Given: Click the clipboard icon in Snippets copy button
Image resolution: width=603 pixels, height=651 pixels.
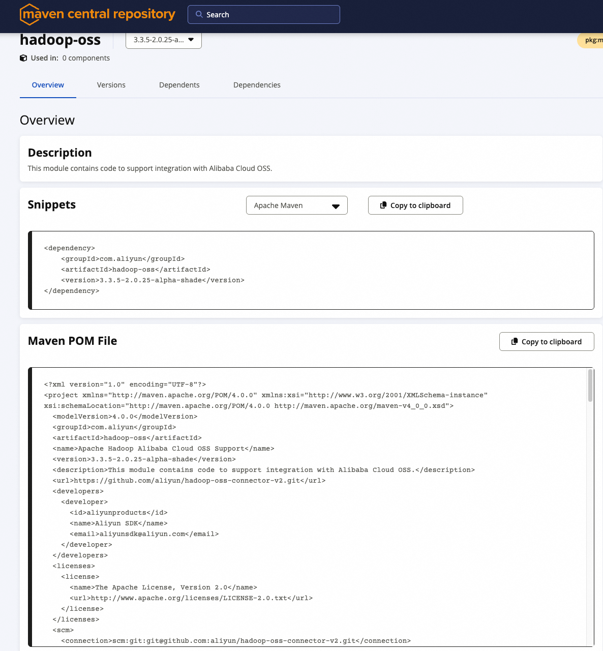Looking at the screenshot, I should pyautogui.click(x=383, y=205).
